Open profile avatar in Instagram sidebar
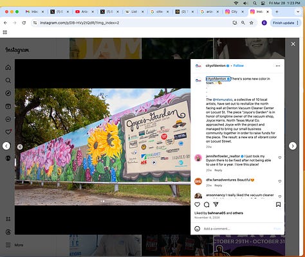305x257 pixels. (x=8, y=158)
